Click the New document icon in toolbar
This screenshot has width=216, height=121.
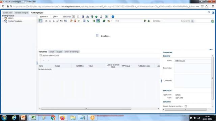click(x=78, y=17)
